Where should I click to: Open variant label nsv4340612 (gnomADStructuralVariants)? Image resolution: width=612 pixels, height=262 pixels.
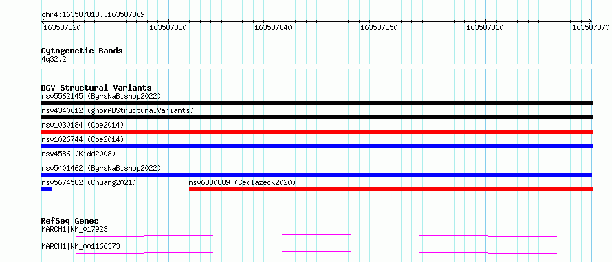coord(118,110)
